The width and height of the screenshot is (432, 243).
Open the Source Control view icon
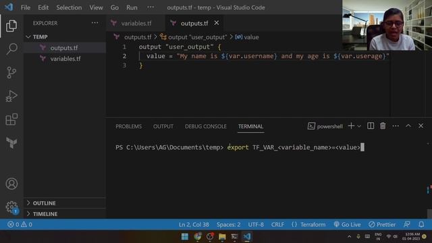click(11, 72)
